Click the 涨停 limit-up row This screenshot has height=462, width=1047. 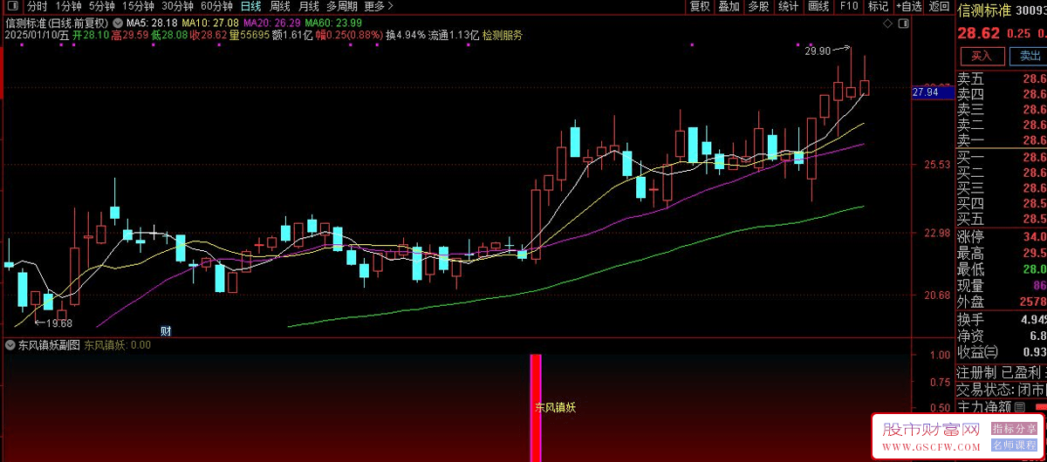[1002, 237]
